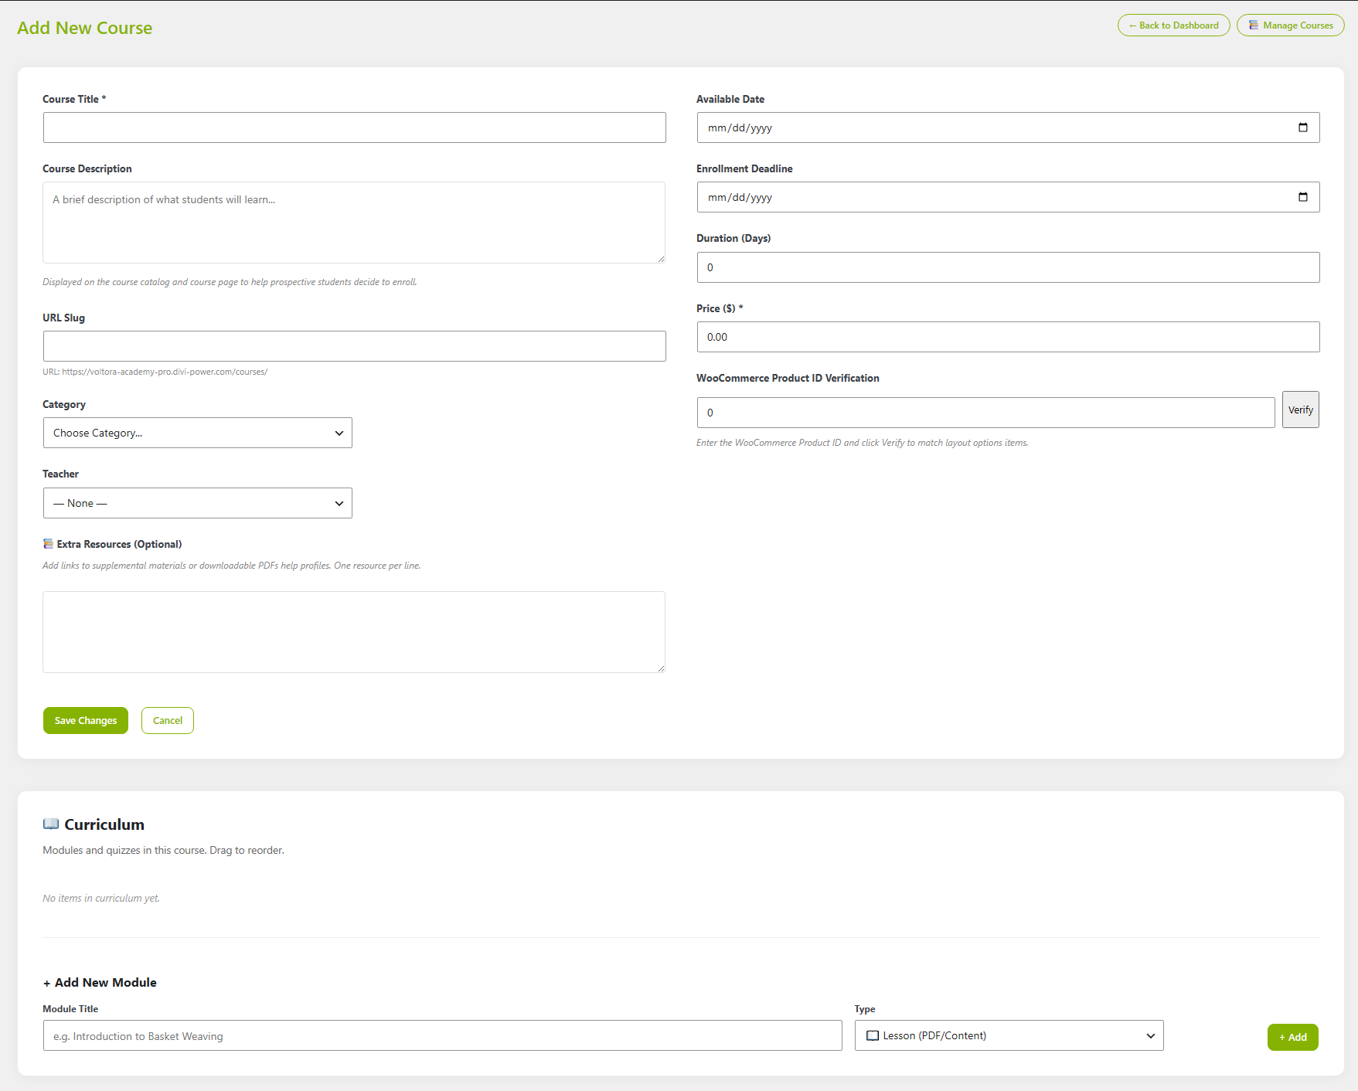
Task: Click the resize handle of Course Description textarea
Action: coord(661,259)
